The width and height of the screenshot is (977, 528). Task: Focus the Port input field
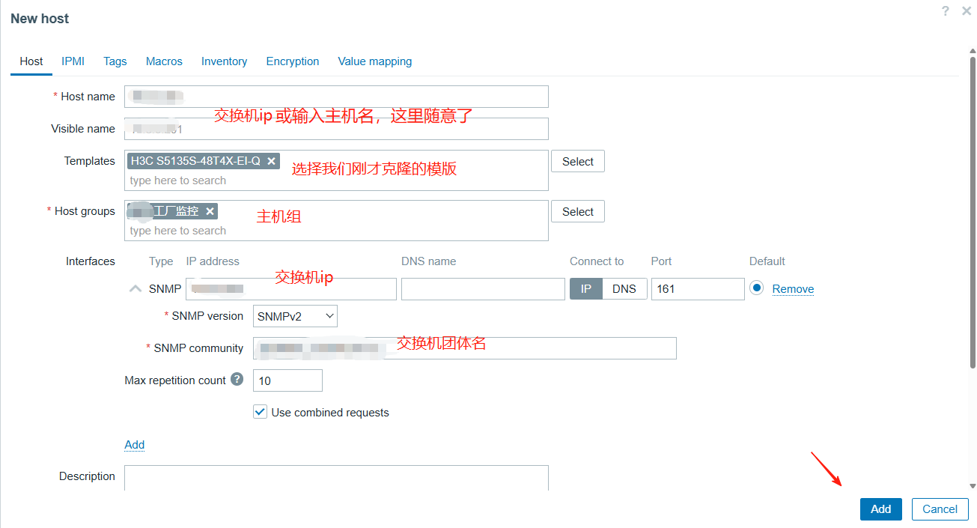(697, 289)
